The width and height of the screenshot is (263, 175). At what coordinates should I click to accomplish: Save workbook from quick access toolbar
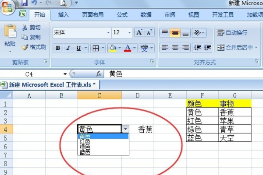[24, 3]
